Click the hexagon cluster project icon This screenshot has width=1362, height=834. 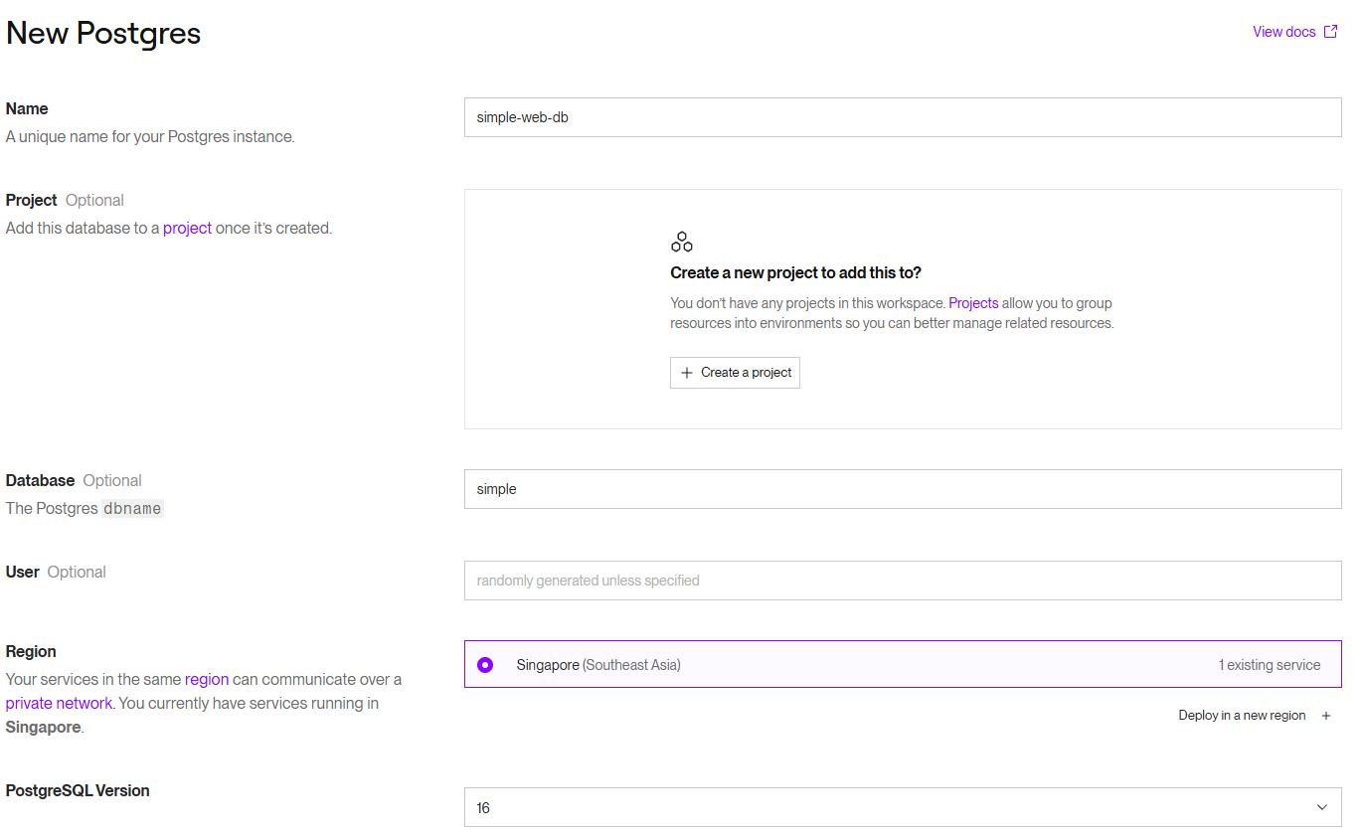point(681,242)
